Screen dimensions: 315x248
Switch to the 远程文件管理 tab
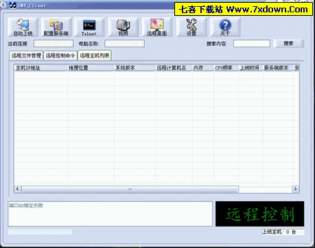tap(26, 56)
